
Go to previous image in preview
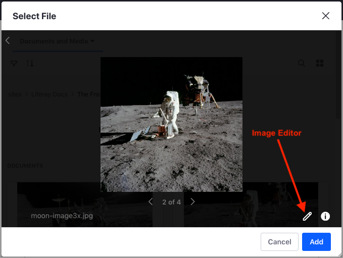[151, 201]
